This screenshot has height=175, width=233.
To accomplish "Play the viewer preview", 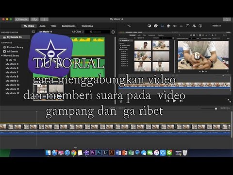I will click(x=174, y=101).
